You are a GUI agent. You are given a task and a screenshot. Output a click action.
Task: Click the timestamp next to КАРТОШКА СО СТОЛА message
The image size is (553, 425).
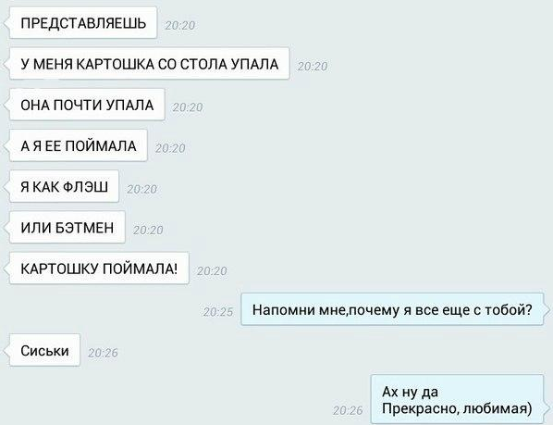(313, 67)
